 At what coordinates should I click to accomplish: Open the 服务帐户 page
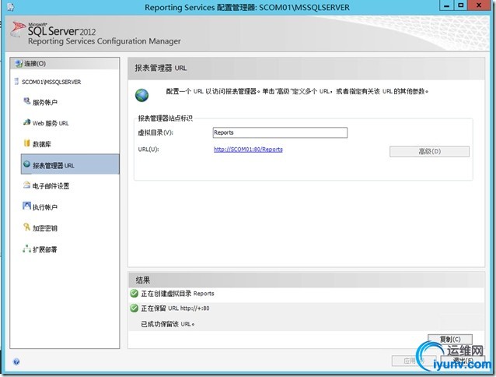coord(45,102)
